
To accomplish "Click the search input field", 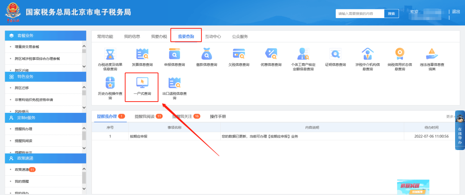I will (x=360, y=14).
